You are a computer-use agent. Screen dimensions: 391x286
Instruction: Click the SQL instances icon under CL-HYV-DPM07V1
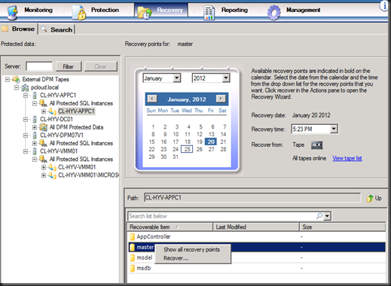tap(44, 144)
